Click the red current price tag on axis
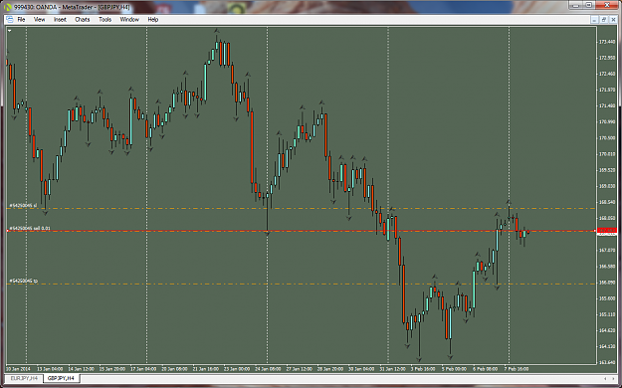Screen dimensions: 622x388 607,230
